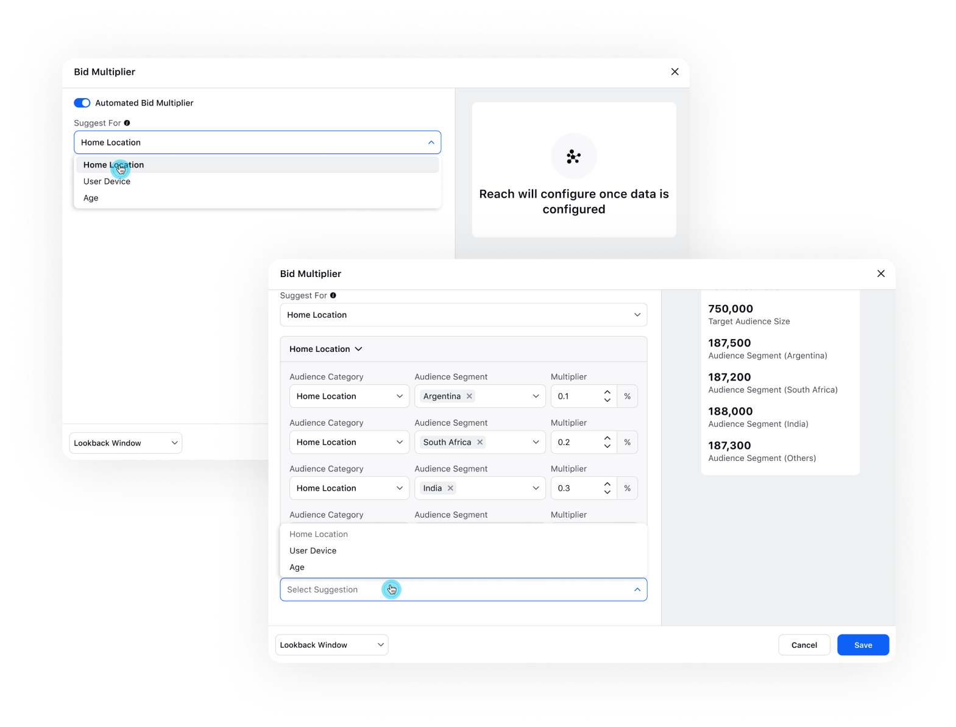Open Audience Category dropdown in South Africa row
The height and width of the screenshot is (727, 956).
349,442
